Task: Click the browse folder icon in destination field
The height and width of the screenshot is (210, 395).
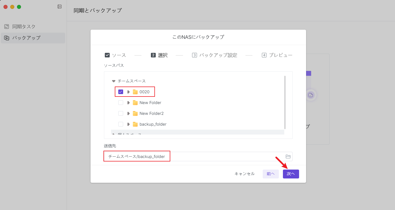Action: pos(288,157)
